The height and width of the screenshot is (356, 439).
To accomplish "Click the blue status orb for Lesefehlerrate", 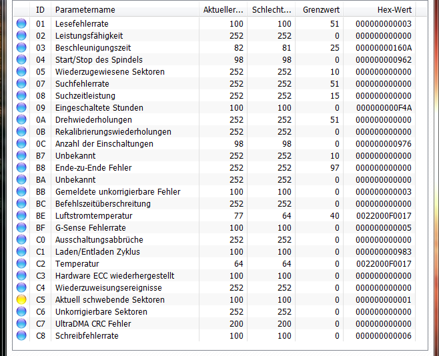I will click(21, 23).
